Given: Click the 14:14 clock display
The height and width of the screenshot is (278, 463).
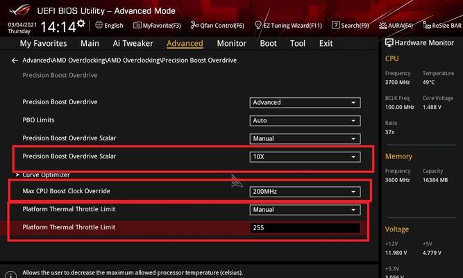Looking at the screenshot, I should [58, 27].
